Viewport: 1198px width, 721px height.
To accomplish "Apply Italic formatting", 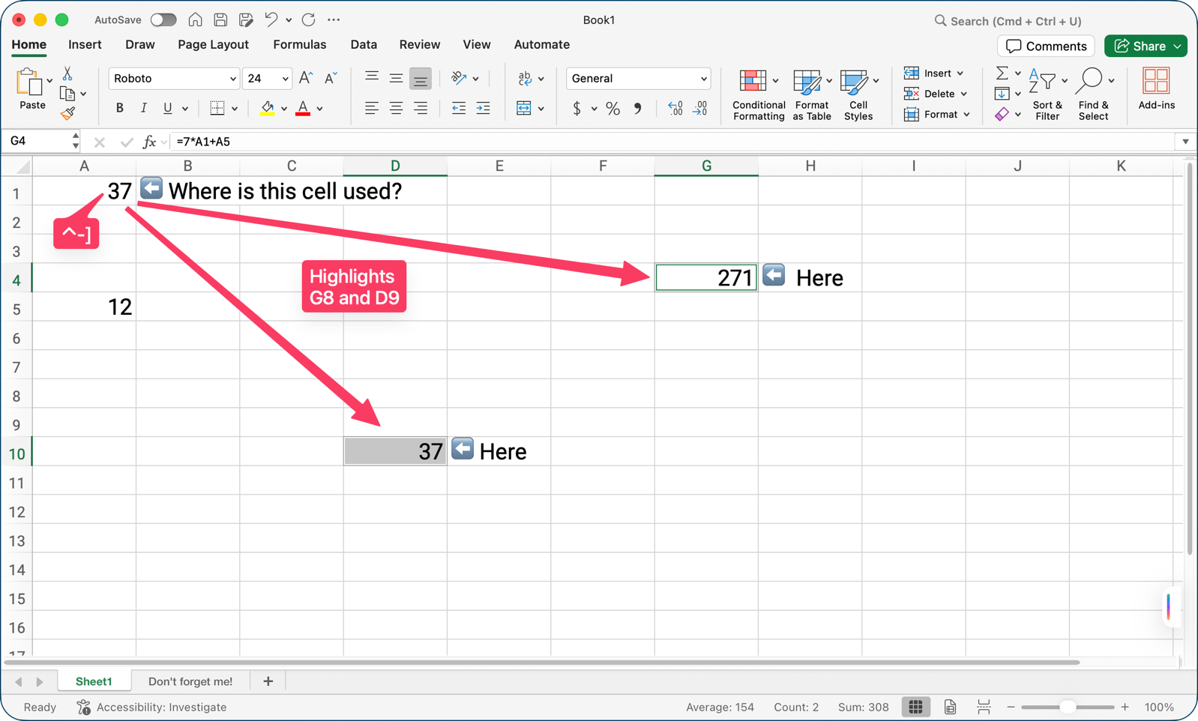I will (x=143, y=109).
